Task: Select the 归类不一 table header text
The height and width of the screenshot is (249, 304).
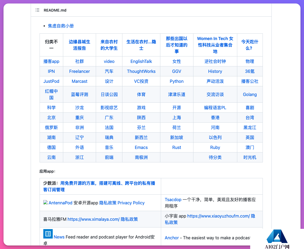Action: click(x=51, y=45)
